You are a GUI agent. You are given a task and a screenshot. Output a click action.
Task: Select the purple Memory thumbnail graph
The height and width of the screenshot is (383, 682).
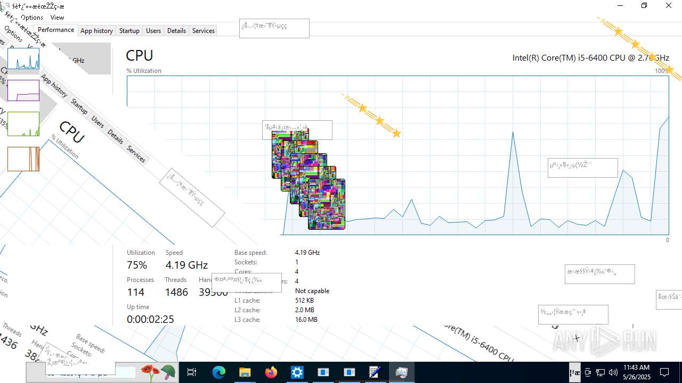tap(23, 90)
